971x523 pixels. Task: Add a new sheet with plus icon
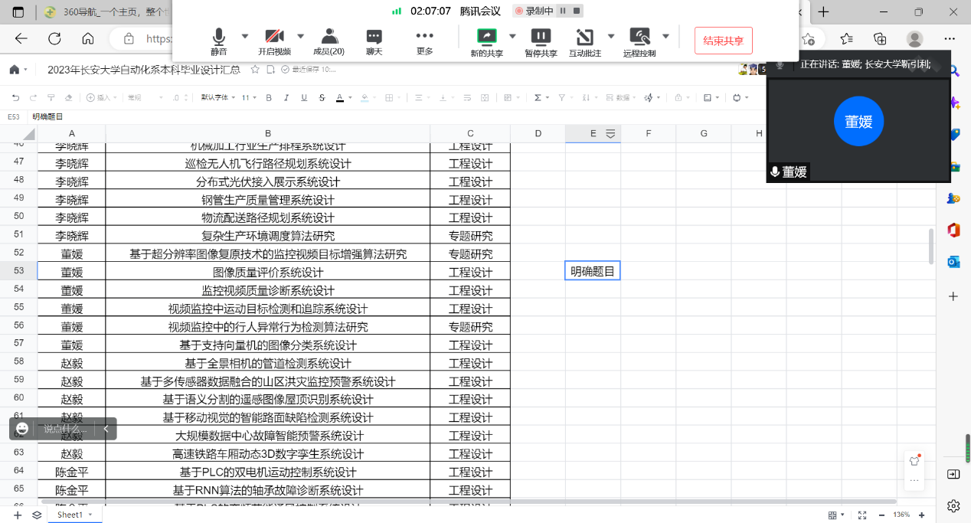(18, 515)
